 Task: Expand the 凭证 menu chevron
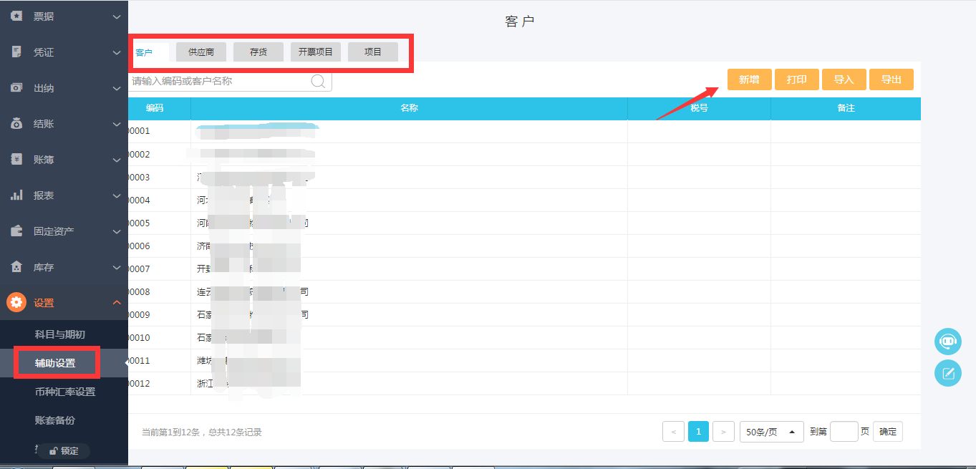tap(117, 52)
